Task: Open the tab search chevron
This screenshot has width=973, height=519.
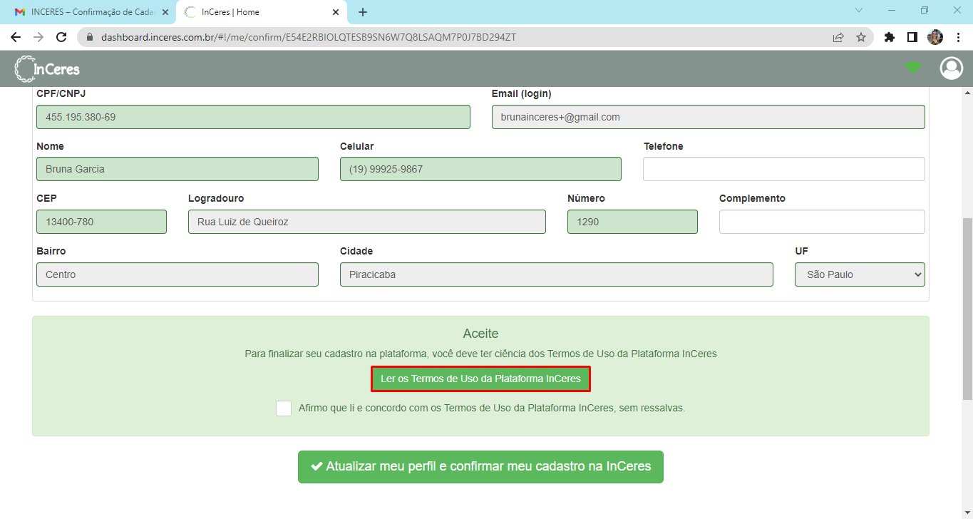Action: pos(859,11)
